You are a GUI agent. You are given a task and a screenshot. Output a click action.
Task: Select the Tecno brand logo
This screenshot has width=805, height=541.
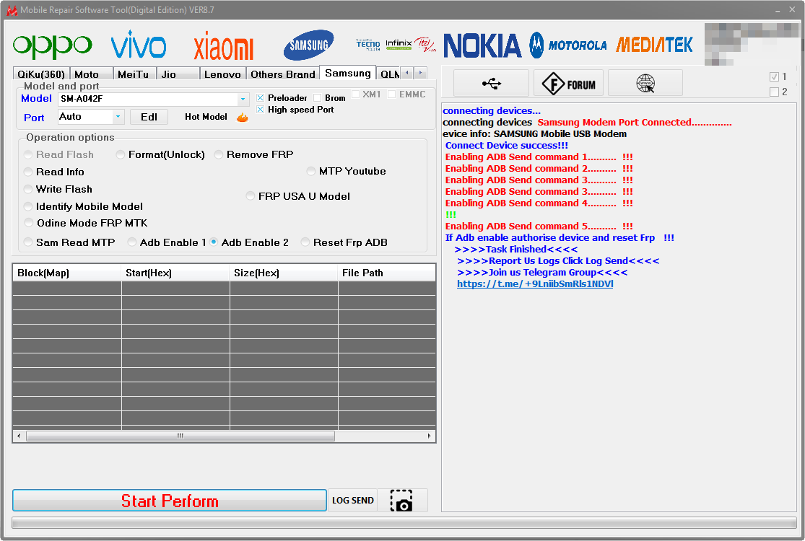coord(368,45)
